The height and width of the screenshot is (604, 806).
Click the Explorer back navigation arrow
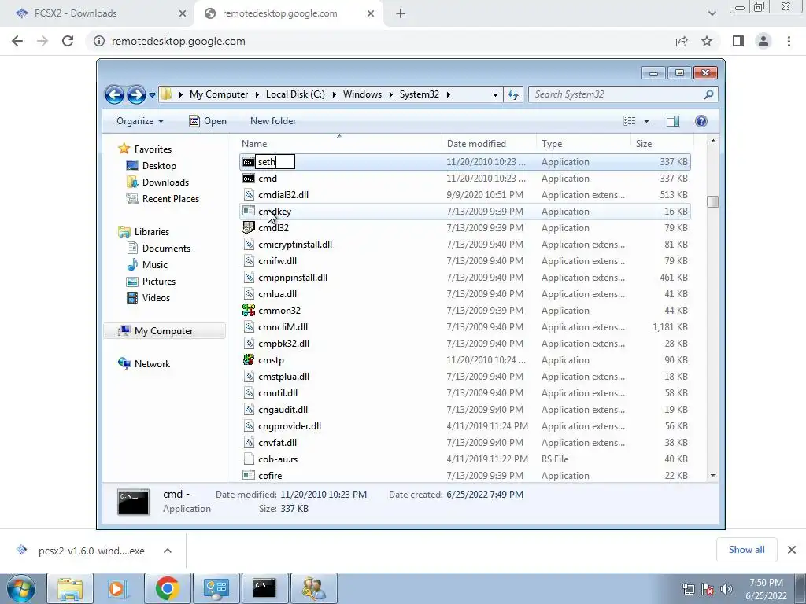click(x=114, y=95)
